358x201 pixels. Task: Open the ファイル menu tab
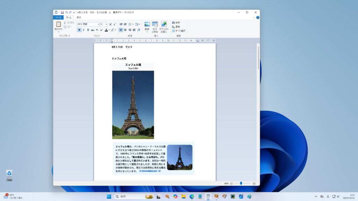[x=58, y=17]
